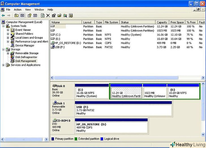The width and height of the screenshot is (206, 148).
Task: Click the Refresh toolbar icon
Action: click(42, 16)
